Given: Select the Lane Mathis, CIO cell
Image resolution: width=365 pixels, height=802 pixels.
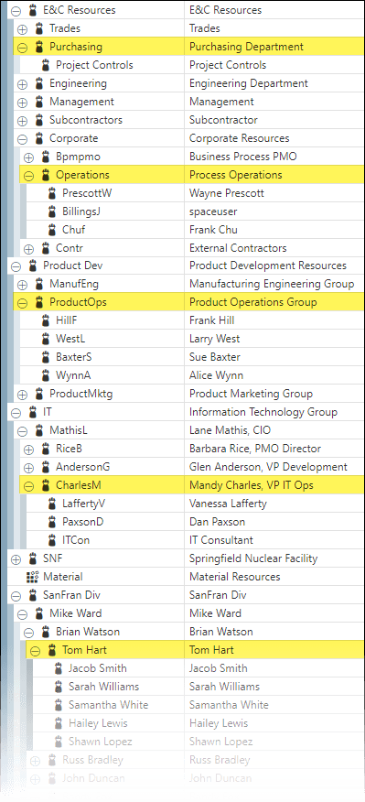Looking at the screenshot, I should [274, 430].
